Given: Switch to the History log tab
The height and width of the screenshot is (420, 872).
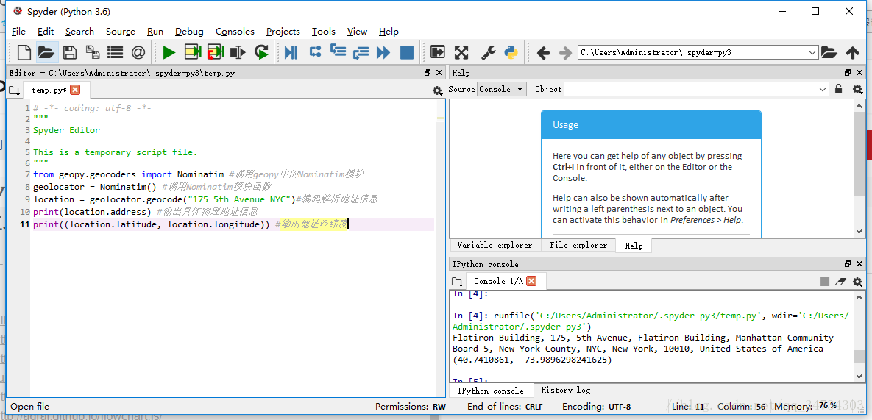Looking at the screenshot, I should coord(566,390).
